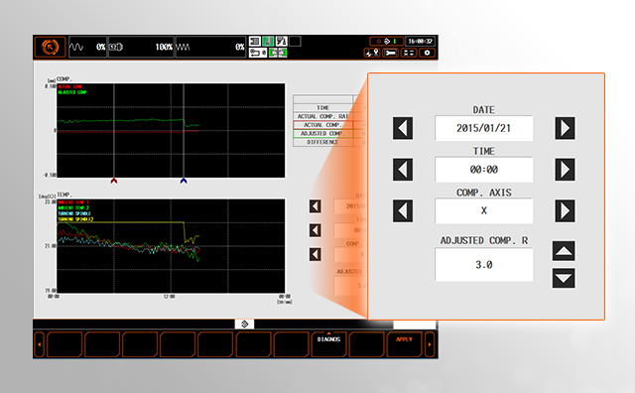Click the softkey bar right page arrow

click(430, 344)
